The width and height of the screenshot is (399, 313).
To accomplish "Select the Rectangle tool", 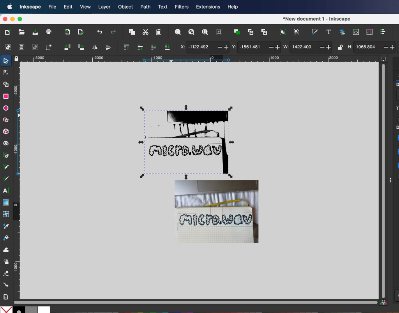I will point(6,96).
